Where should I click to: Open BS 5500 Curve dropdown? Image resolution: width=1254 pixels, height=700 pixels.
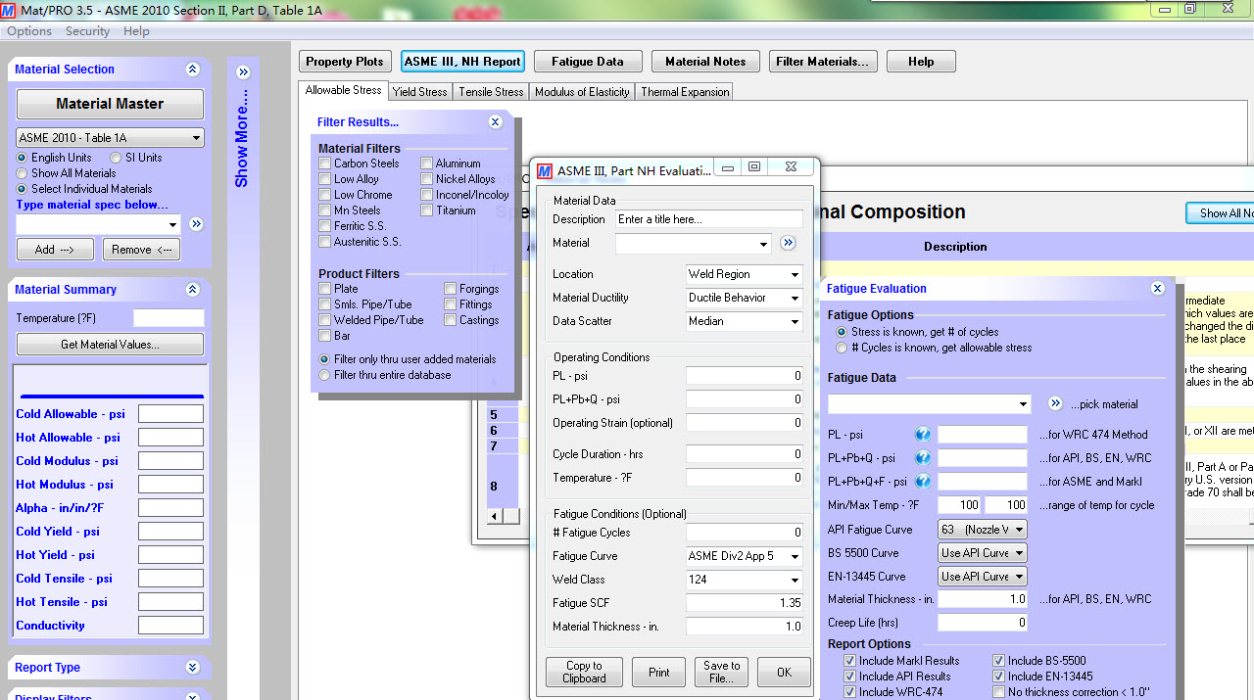click(x=983, y=553)
